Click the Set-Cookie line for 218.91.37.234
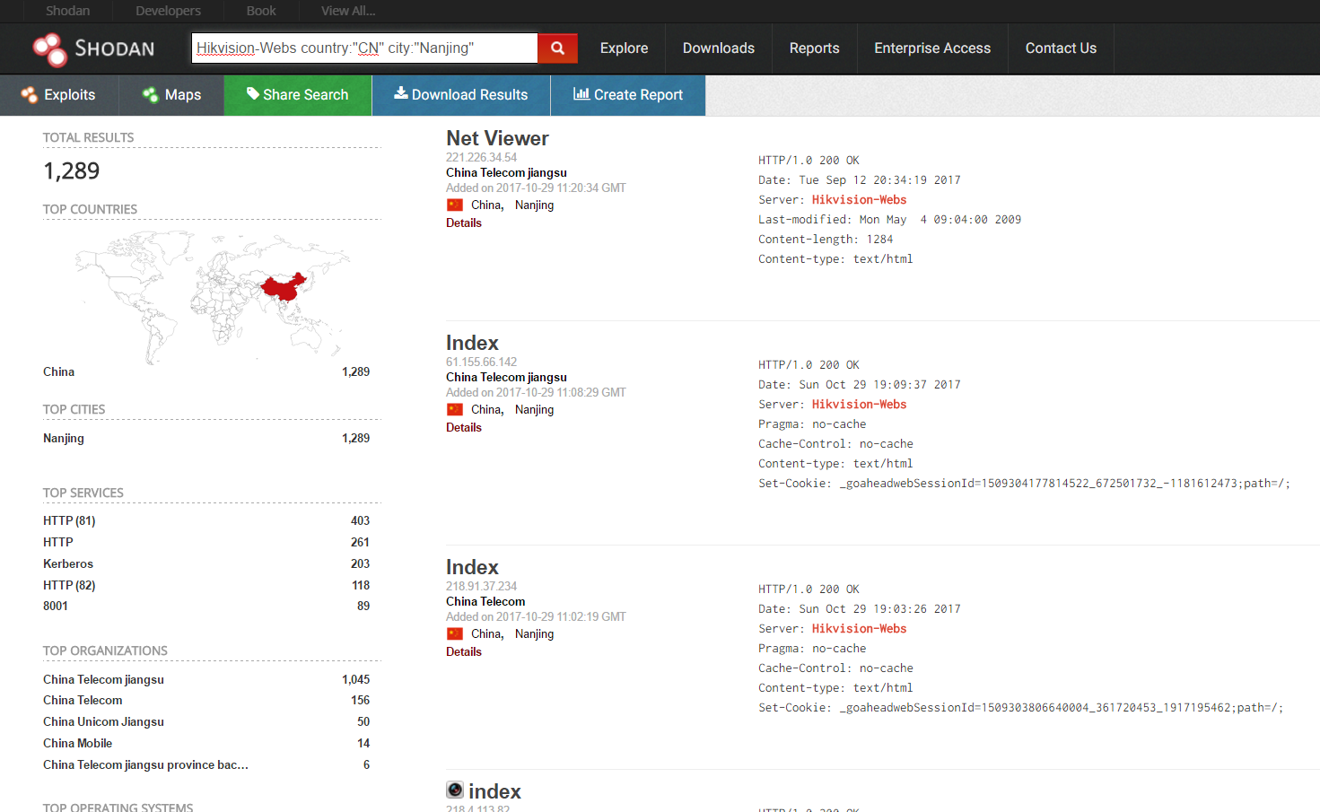The height and width of the screenshot is (812, 1320). [x=1020, y=708]
